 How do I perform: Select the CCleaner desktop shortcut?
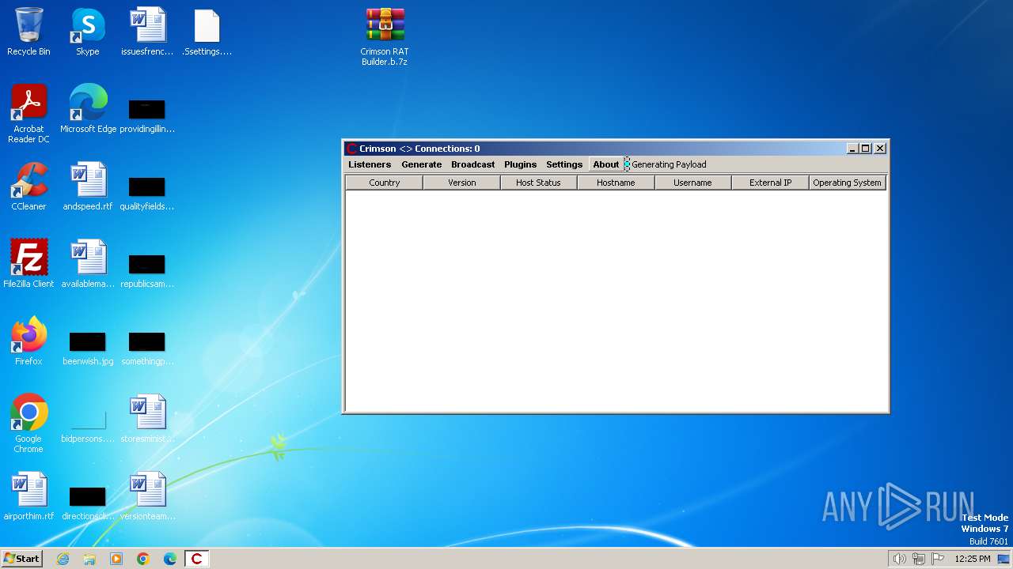tap(28, 187)
